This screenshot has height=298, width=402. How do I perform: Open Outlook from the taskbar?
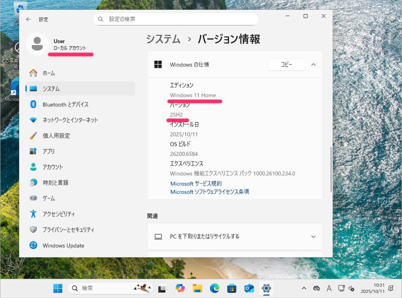click(x=249, y=289)
